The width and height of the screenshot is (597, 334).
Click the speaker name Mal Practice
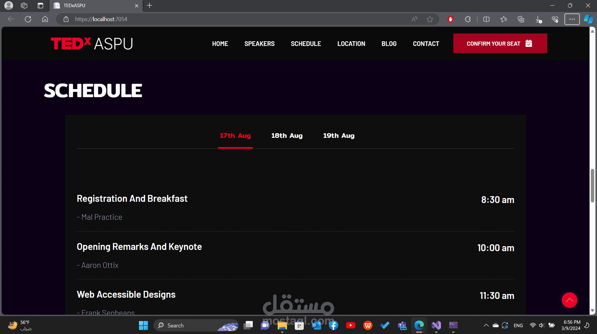click(102, 217)
